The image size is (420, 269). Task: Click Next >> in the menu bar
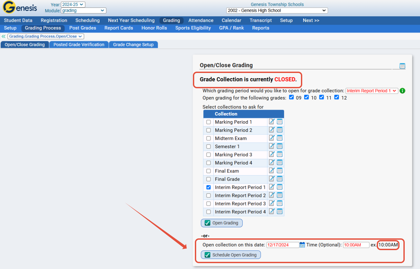[311, 21]
